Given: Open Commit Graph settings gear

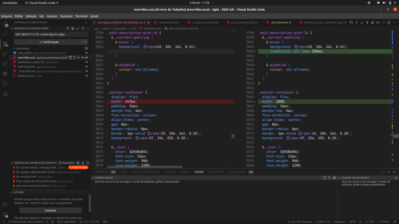Looking at the screenshot, I should [334, 178].
